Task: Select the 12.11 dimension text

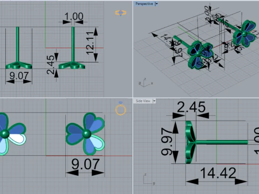Action: point(90,43)
